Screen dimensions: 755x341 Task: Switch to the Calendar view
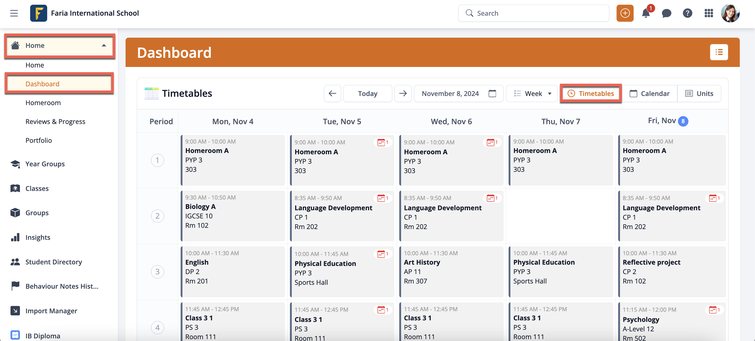[x=649, y=94]
